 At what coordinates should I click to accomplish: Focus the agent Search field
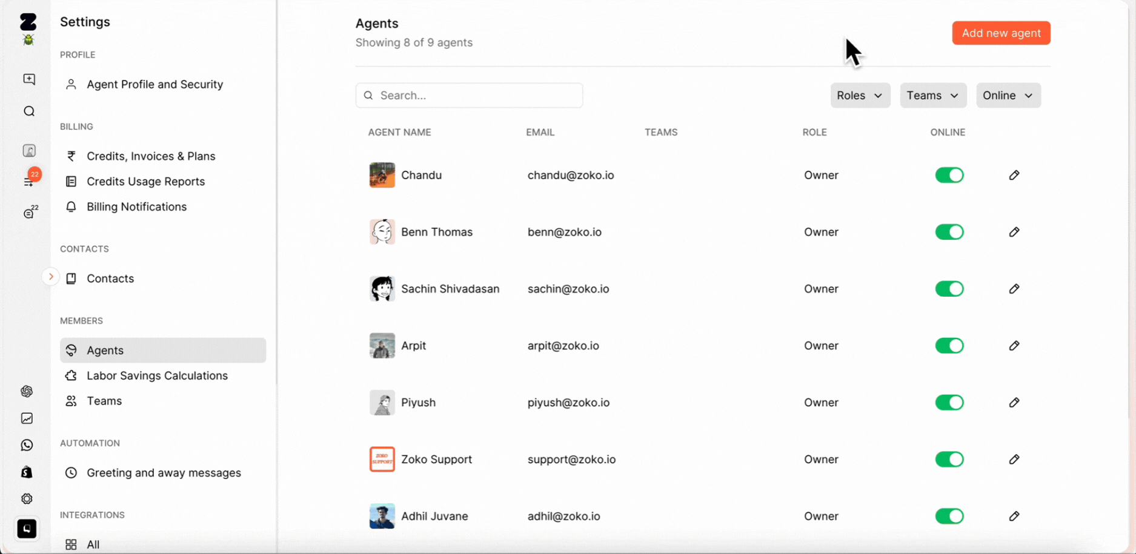pyautogui.click(x=469, y=96)
